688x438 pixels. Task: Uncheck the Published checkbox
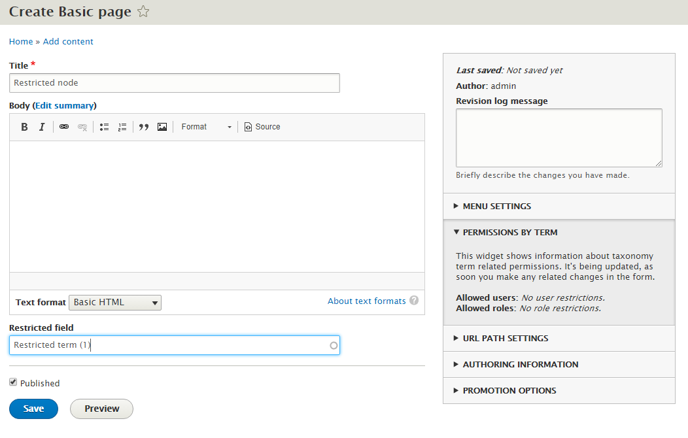[14, 382]
